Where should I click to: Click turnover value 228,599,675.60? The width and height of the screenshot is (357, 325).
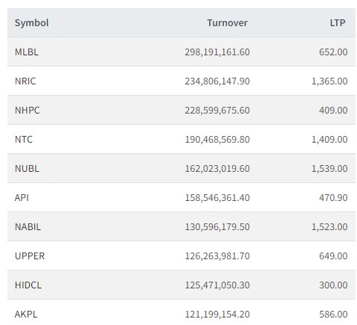[x=217, y=111]
